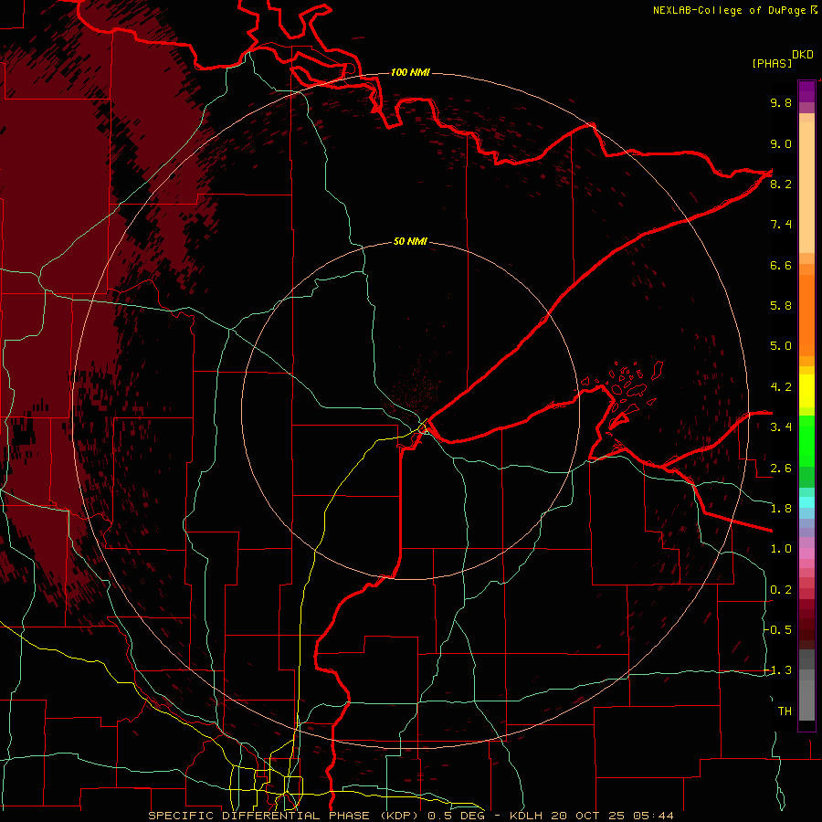Image resolution: width=822 pixels, height=822 pixels.
Task: Pick the cyan segment of the color scale
Action: (806, 502)
